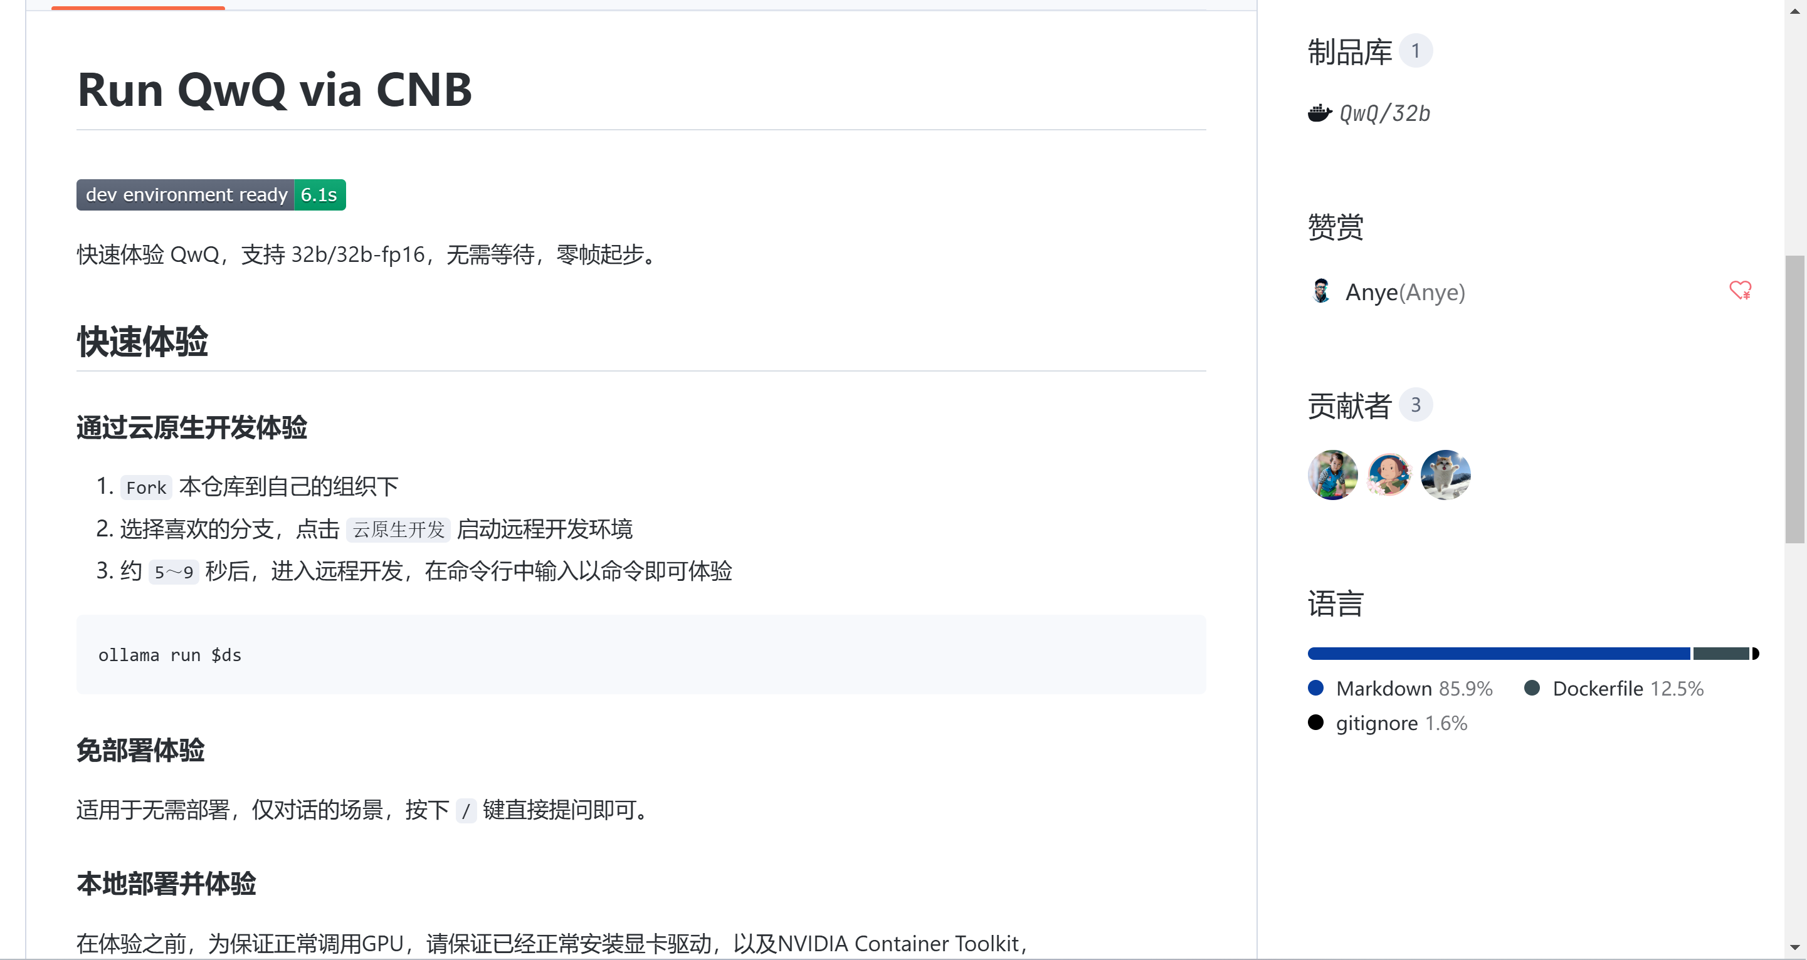The width and height of the screenshot is (1807, 960).
Task: Click the middle contributor avatar
Action: 1389,475
